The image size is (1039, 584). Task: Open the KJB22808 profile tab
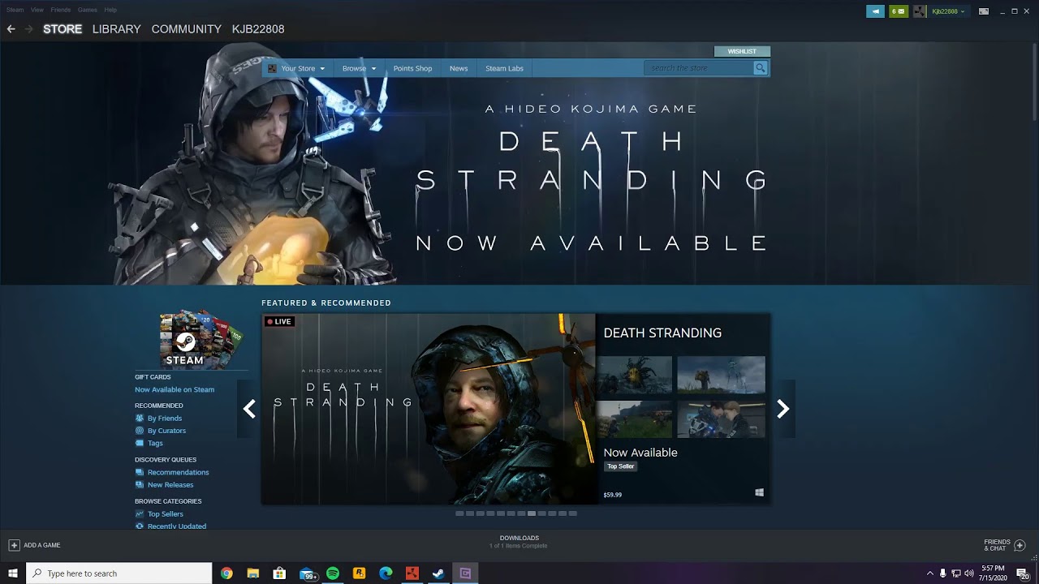tap(258, 29)
